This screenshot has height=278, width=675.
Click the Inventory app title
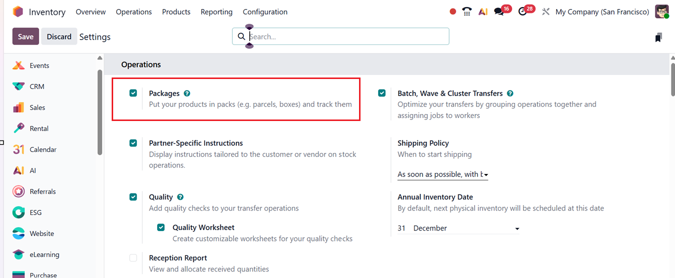pos(47,12)
